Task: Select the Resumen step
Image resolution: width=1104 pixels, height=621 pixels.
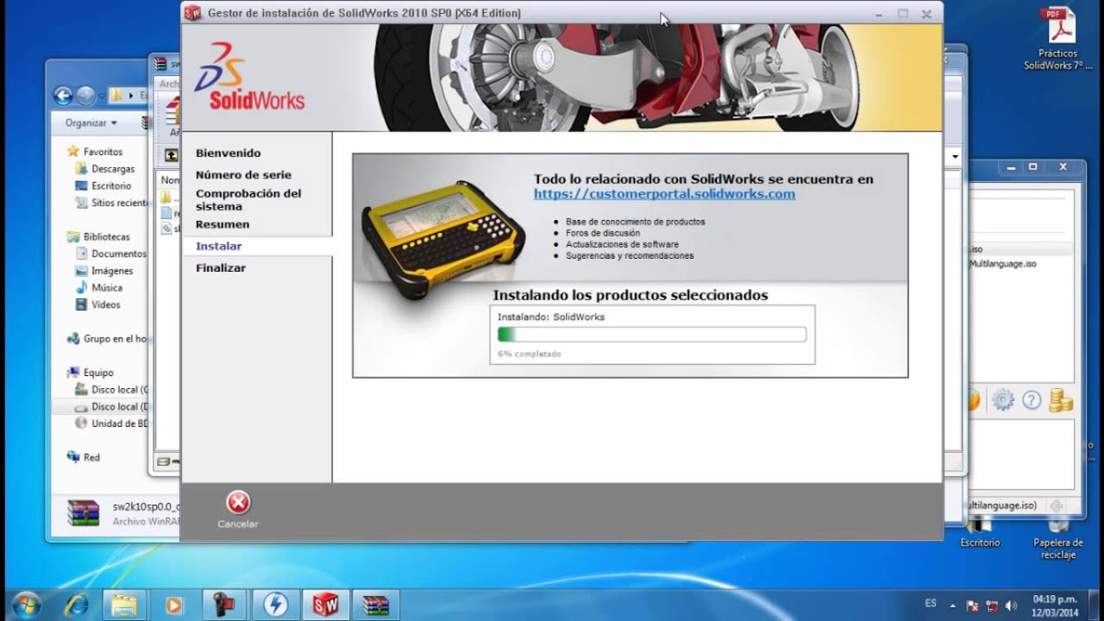Action: click(223, 224)
